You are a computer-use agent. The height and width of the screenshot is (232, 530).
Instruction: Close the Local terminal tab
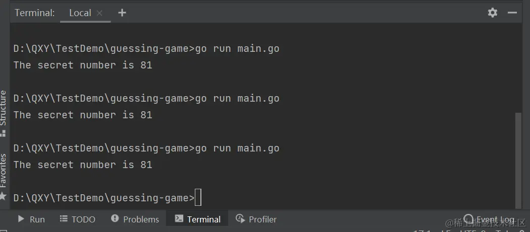(x=99, y=13)
